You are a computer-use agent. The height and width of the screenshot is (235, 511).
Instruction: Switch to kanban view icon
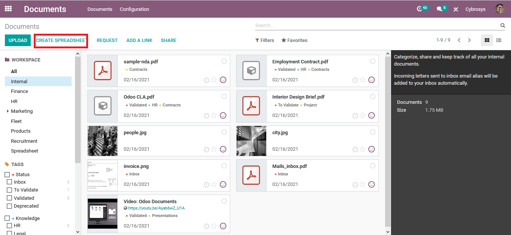tap(487, 40)
